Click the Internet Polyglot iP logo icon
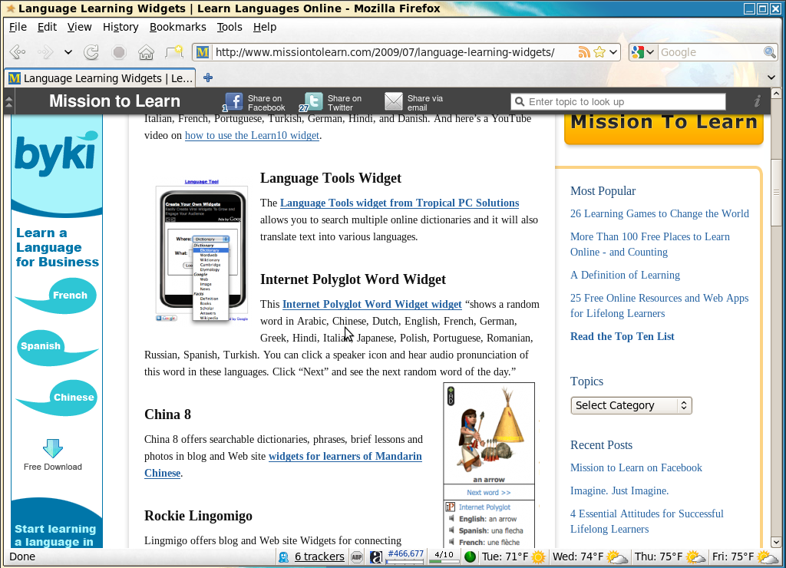786x568 pixels. pos(450,507)
